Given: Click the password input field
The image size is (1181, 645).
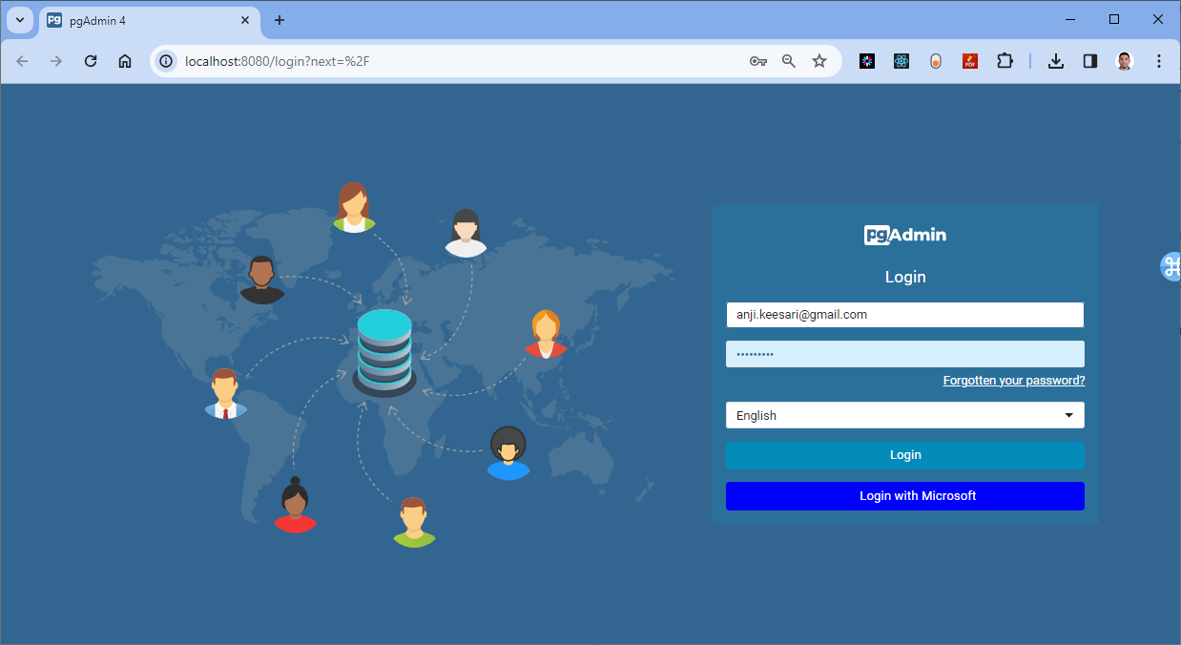Looking at the screenshot, I should point(905,354).
